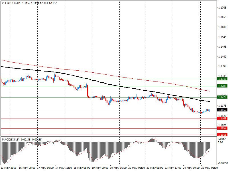Click the 1.1600 price scale value
Viewport: 228px width, 171px height.
click(x=222, y=27)
